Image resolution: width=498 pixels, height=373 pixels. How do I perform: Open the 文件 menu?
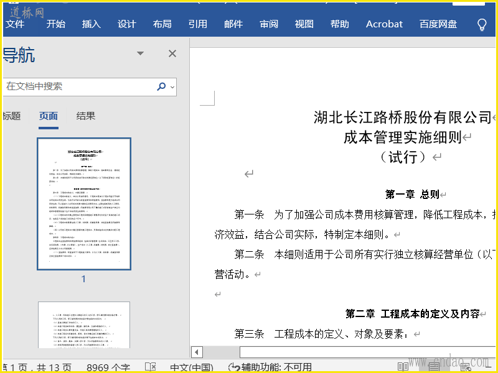[x=15, y=24]
